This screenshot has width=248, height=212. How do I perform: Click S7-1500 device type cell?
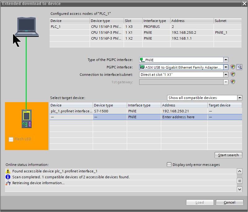pyautogui.click(x=110, y=111)
